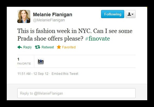Open the 11:51 AM - 12 Sep 12 timestamp
The image size is (154, 107).
(x=33, y=74)
